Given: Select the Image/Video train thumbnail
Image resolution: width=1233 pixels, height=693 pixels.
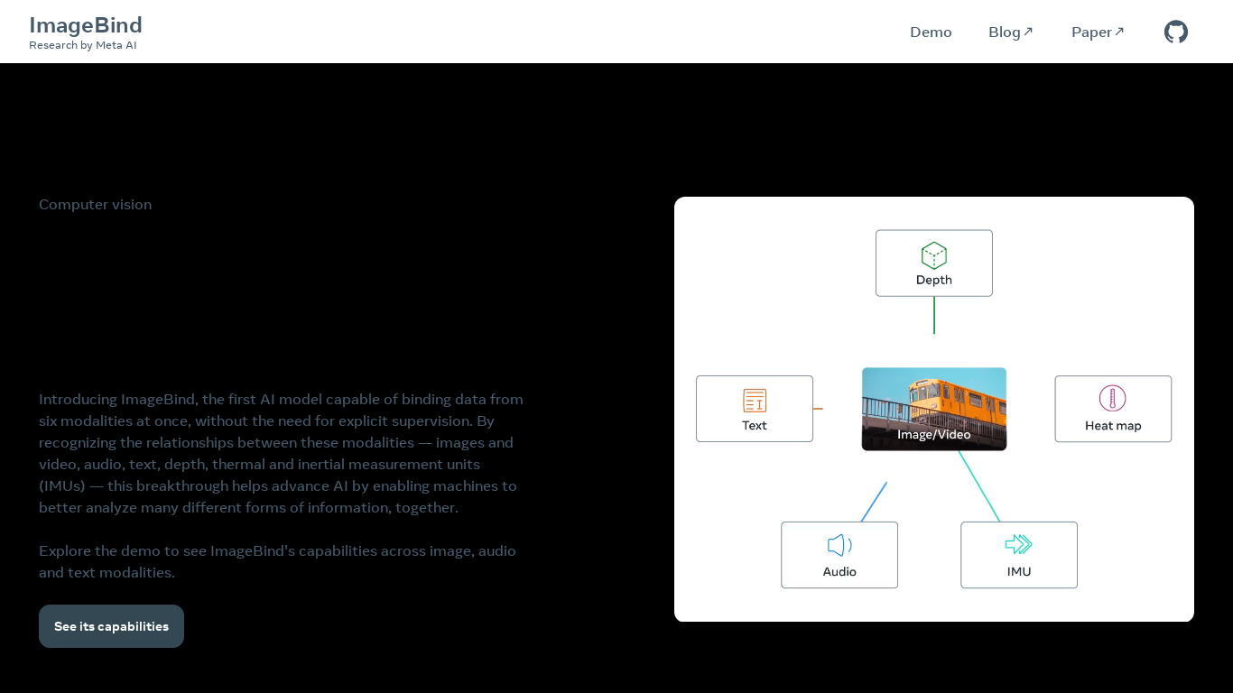Looking at the screenshot, I should 934,409.
